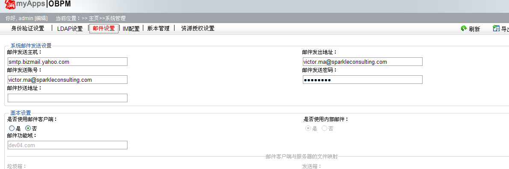The width and height of the screenshot is (509, 169).
Task: Click the 邮件发出地址 input field
Action: pyautogui.click(x=363, y=62)
